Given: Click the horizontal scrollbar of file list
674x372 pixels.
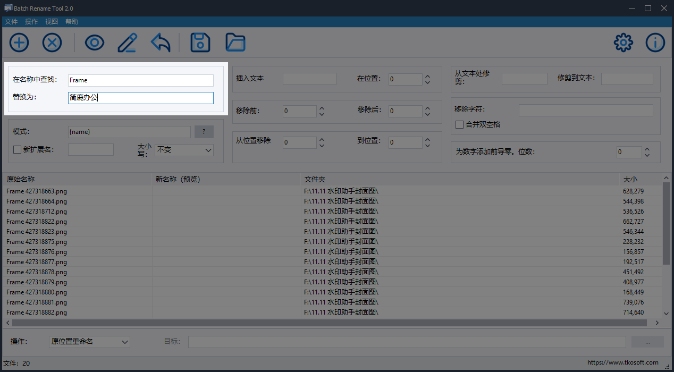Looking at the screenshot, I should [329, 323].
